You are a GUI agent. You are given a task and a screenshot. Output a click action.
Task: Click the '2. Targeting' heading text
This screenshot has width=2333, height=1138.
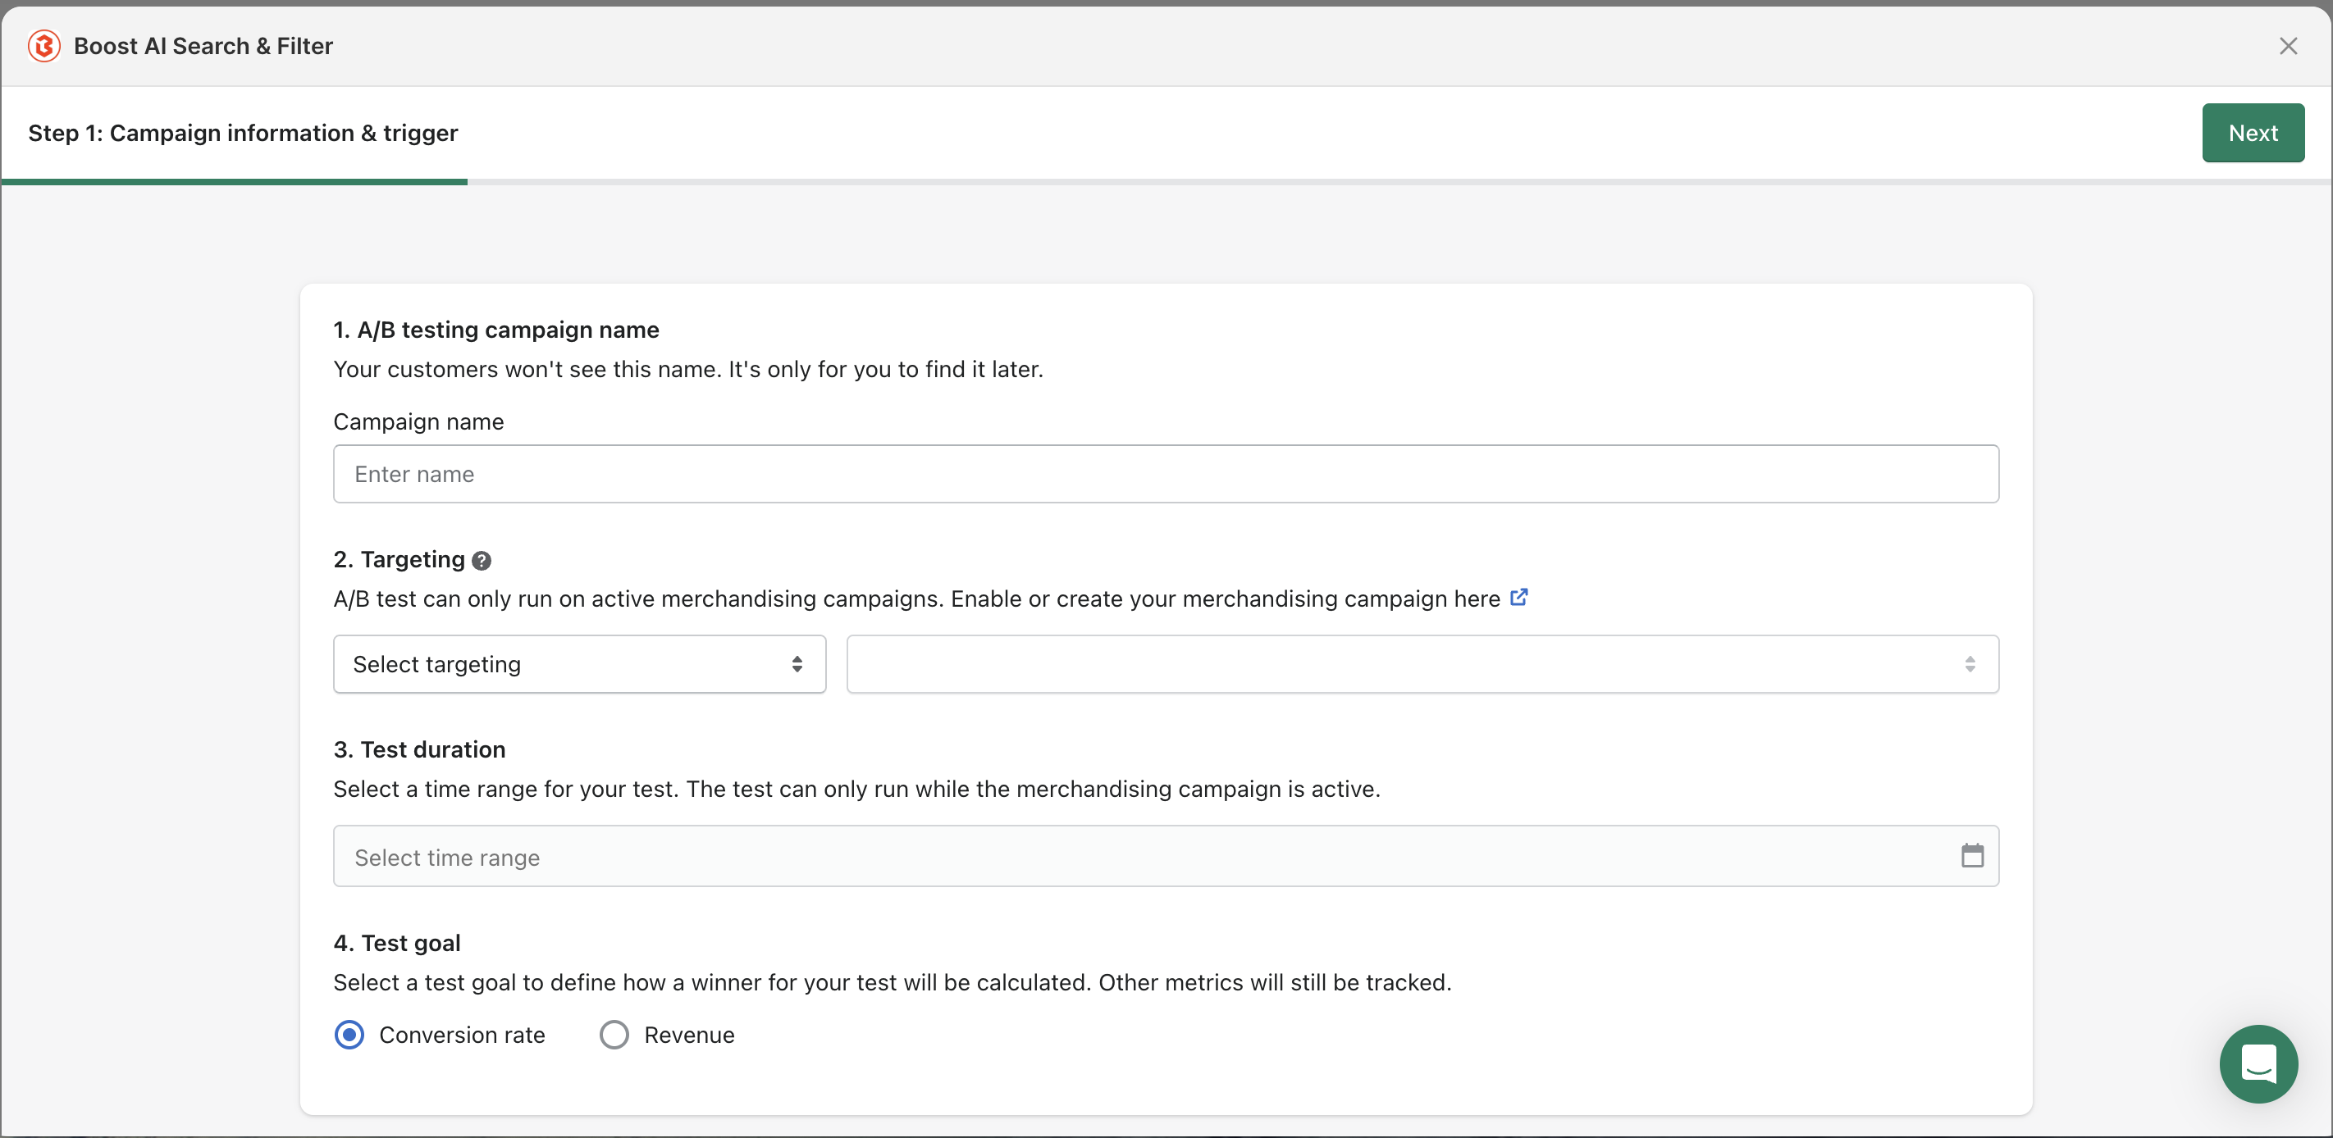pos(399,559)
